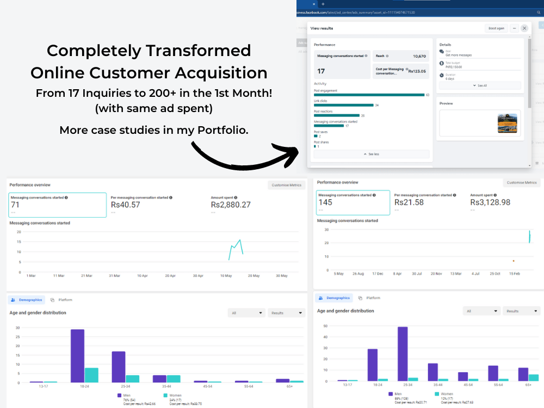Click the purple Men legend swatch, left chart
The height and width of the screenshot is (408, 544).
pos(119,395)
